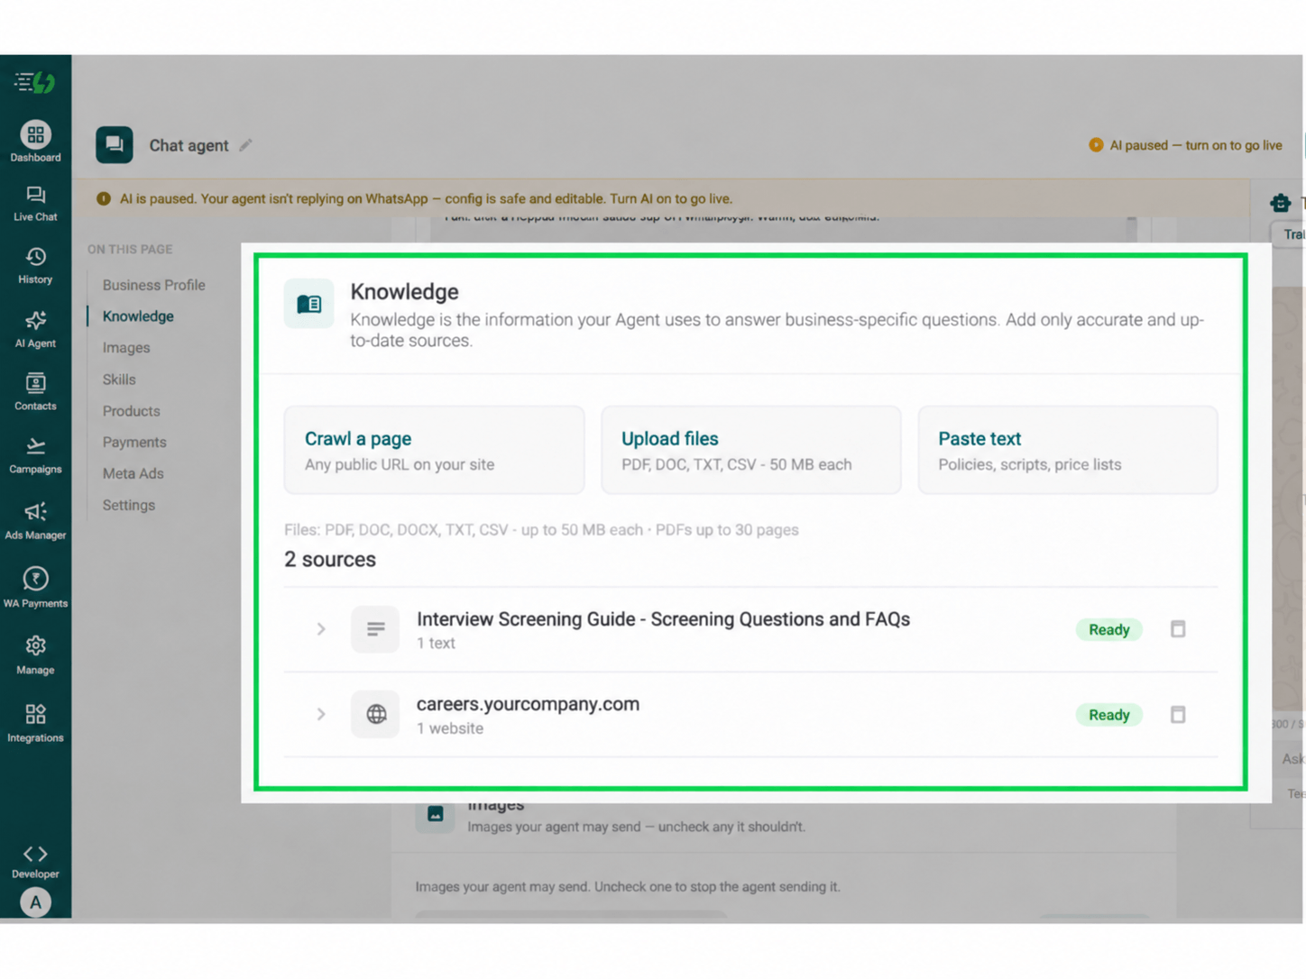The width and height of the screenshot is (1306, 979).
Task: Click the Knowledge book icon
Action: (308, 304)
